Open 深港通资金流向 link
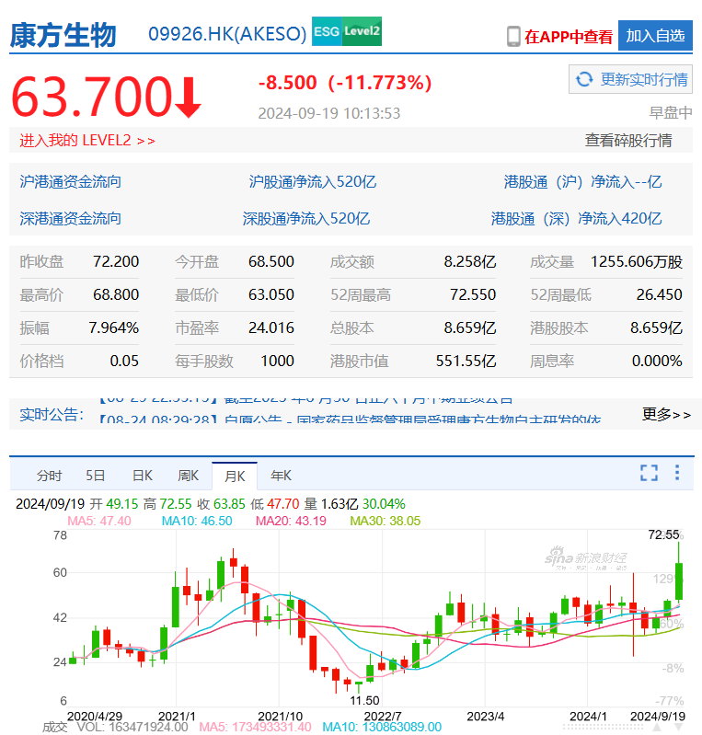The height and width of the screenshot is (735, 702). 70,218
